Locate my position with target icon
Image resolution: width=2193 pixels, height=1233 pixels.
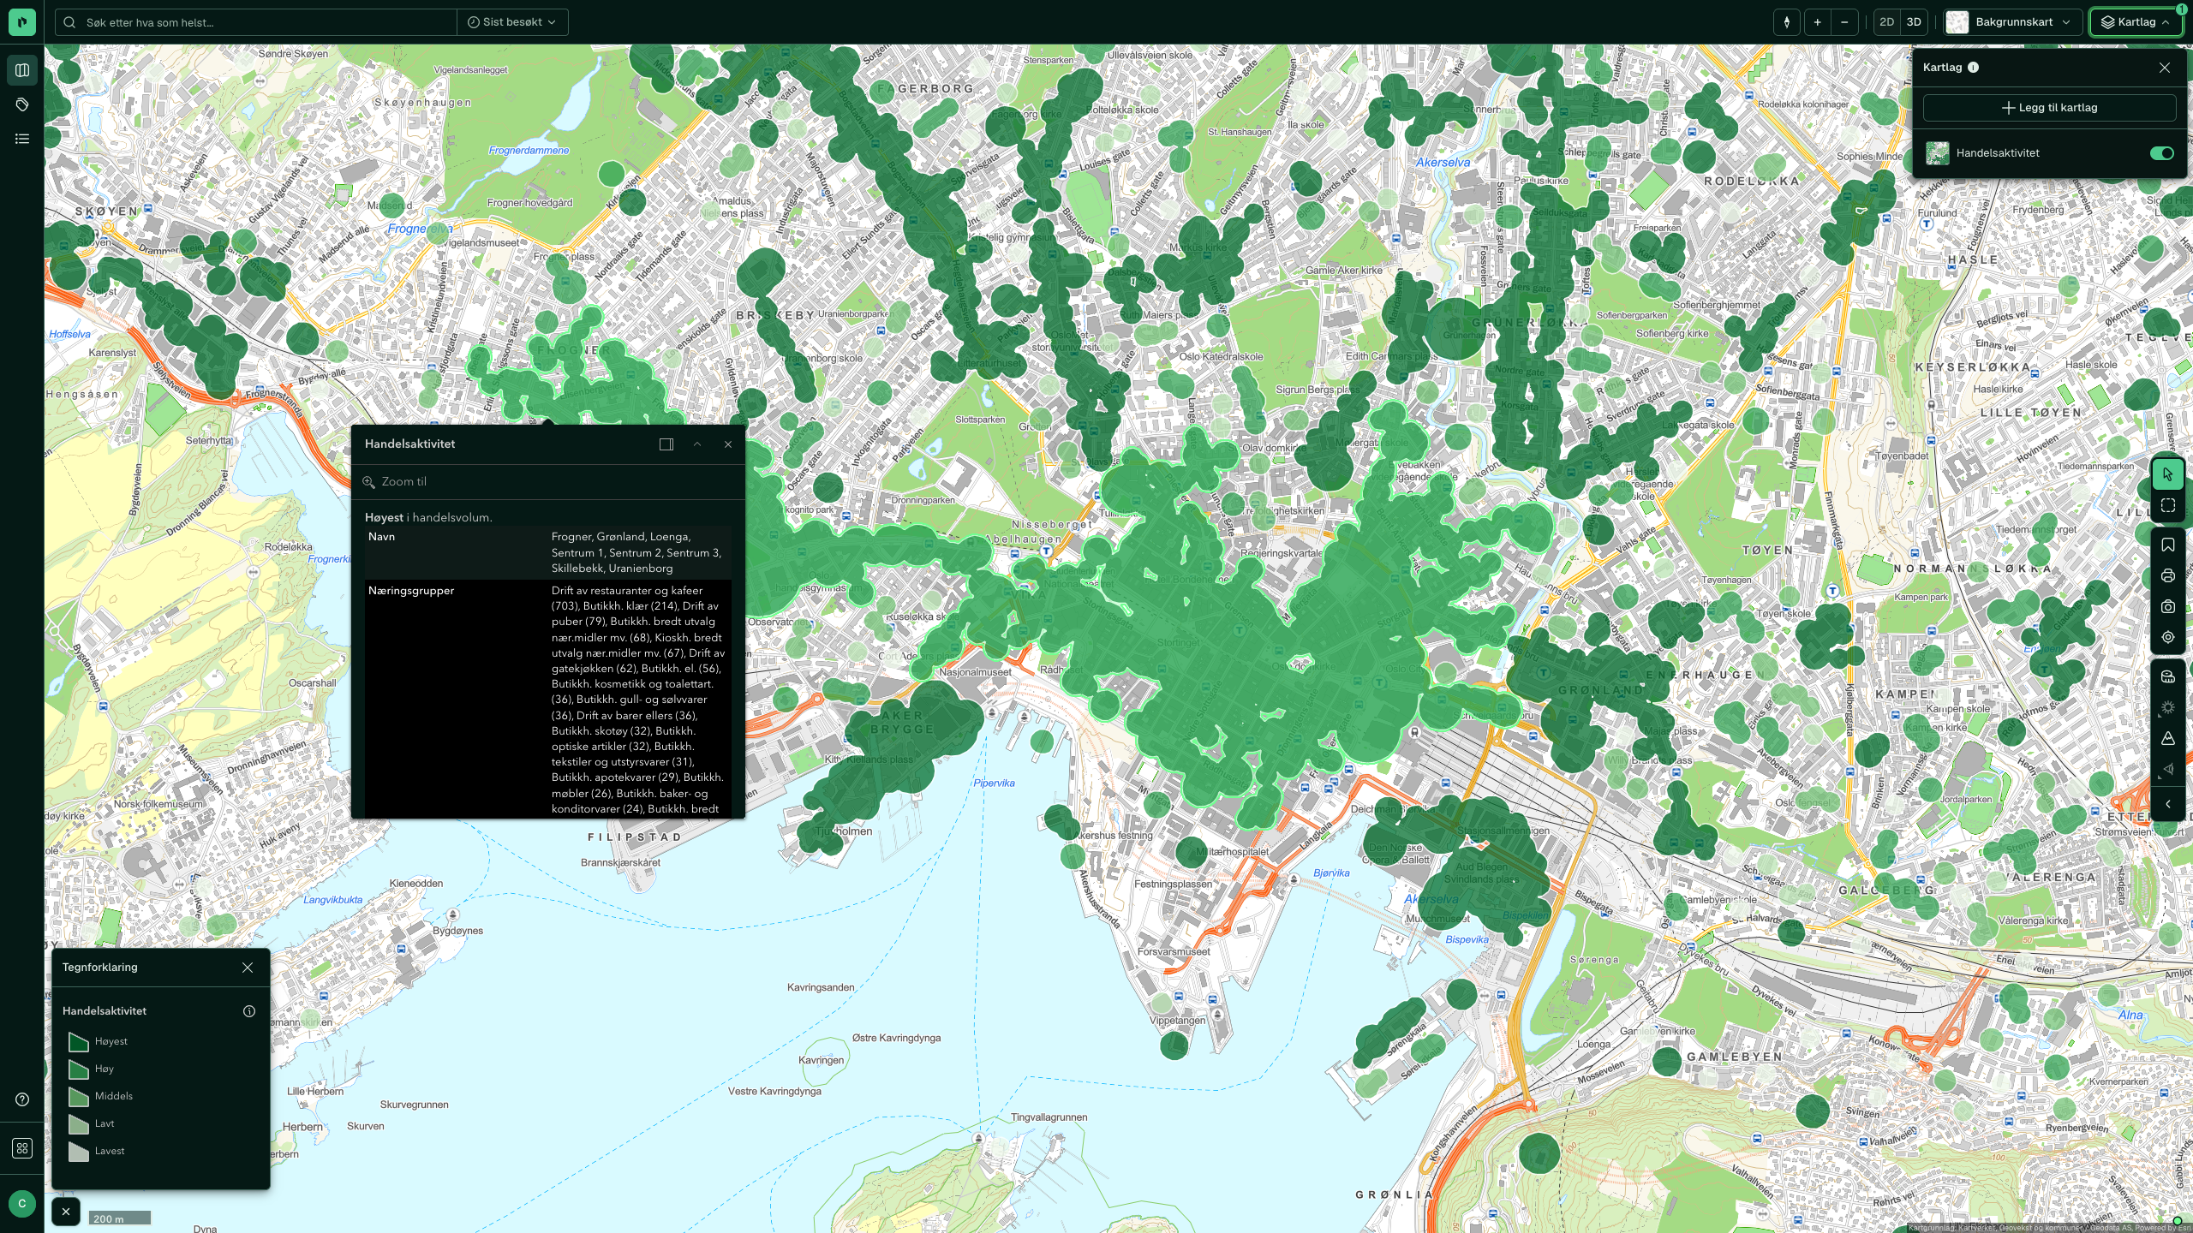point(2168,637)
